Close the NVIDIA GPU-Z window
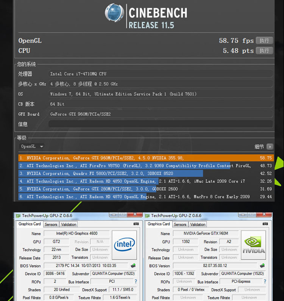The image size is (284, 301). [x=264, y=215]
